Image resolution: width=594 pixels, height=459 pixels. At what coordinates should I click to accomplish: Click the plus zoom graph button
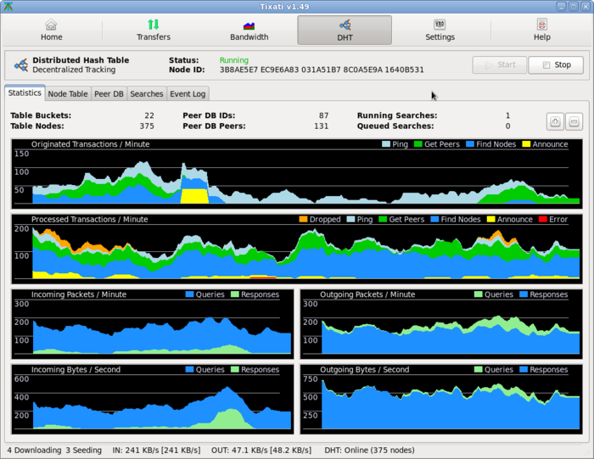point(555,121)
